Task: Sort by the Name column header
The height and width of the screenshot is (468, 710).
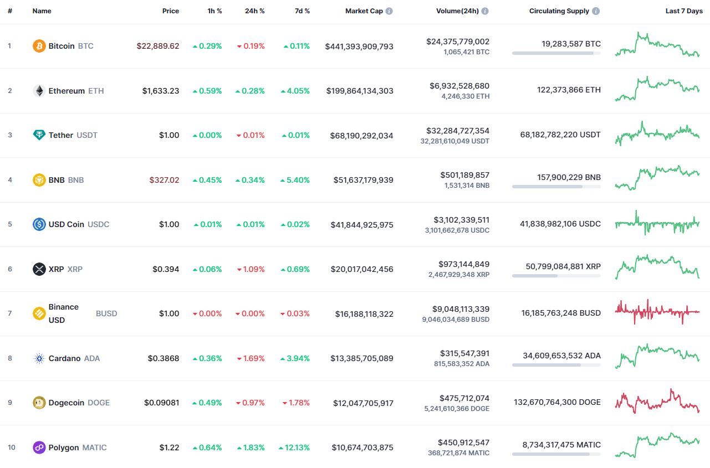Action: [x=42, y=11]
